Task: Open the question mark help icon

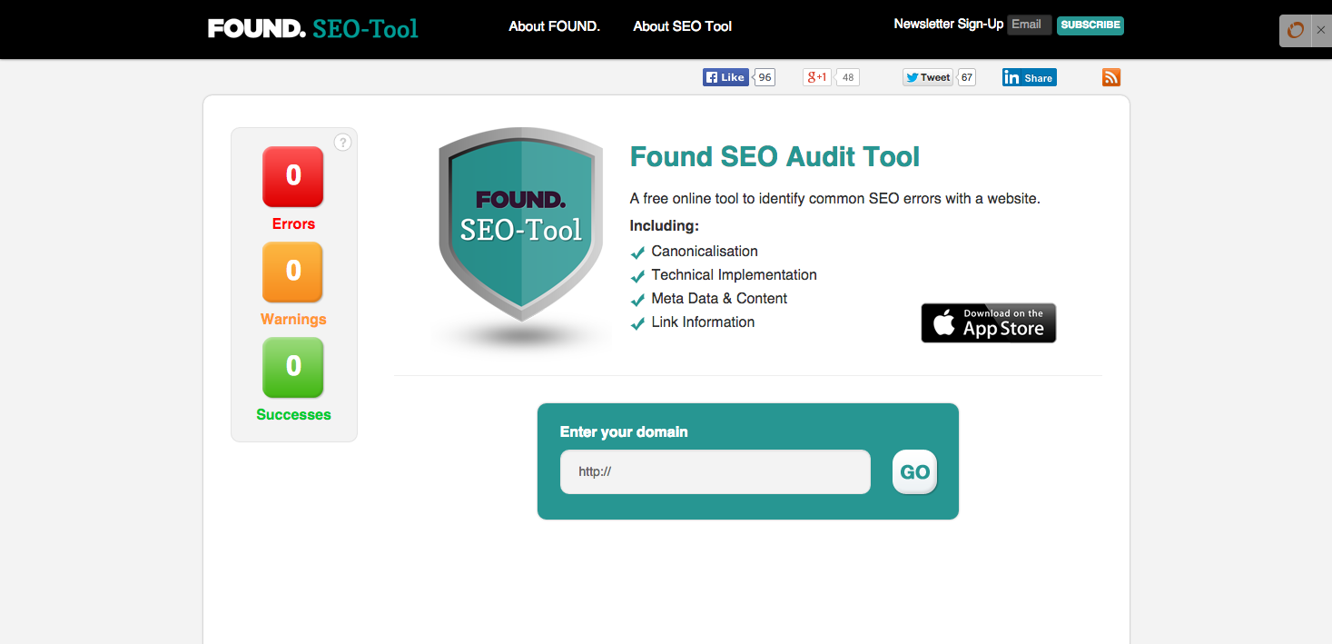Action: (342, 142)
